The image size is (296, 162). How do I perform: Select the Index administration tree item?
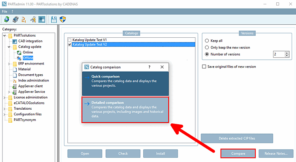coord(34,81)
